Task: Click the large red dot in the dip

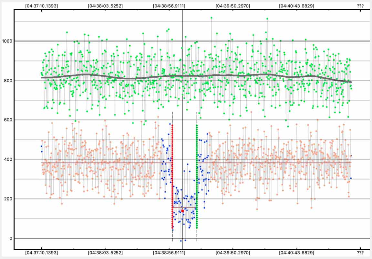Action: tap(182, 211)
